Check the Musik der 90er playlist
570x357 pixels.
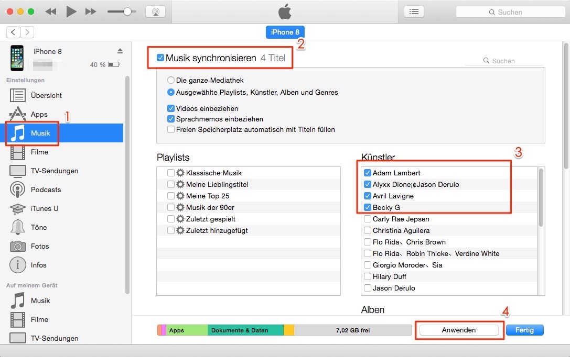171,207
